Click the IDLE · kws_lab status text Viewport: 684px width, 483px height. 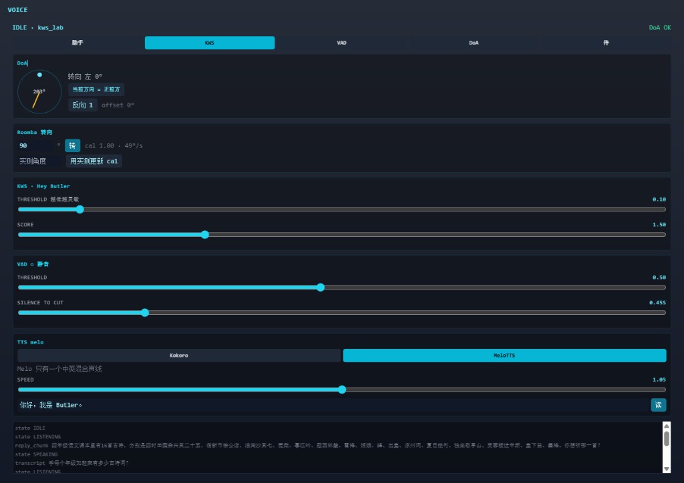[38, 27]
